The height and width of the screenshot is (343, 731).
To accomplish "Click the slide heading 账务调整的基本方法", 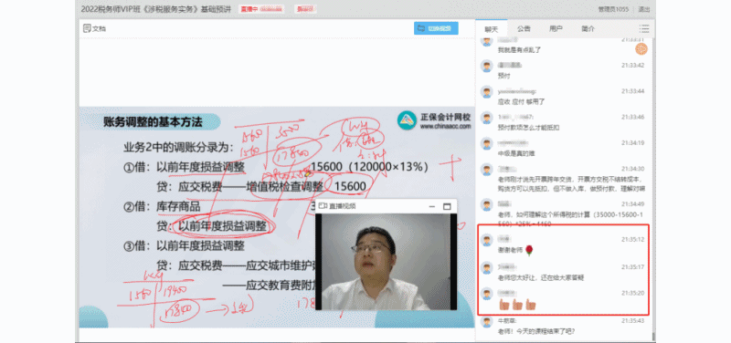I will 153,122.
